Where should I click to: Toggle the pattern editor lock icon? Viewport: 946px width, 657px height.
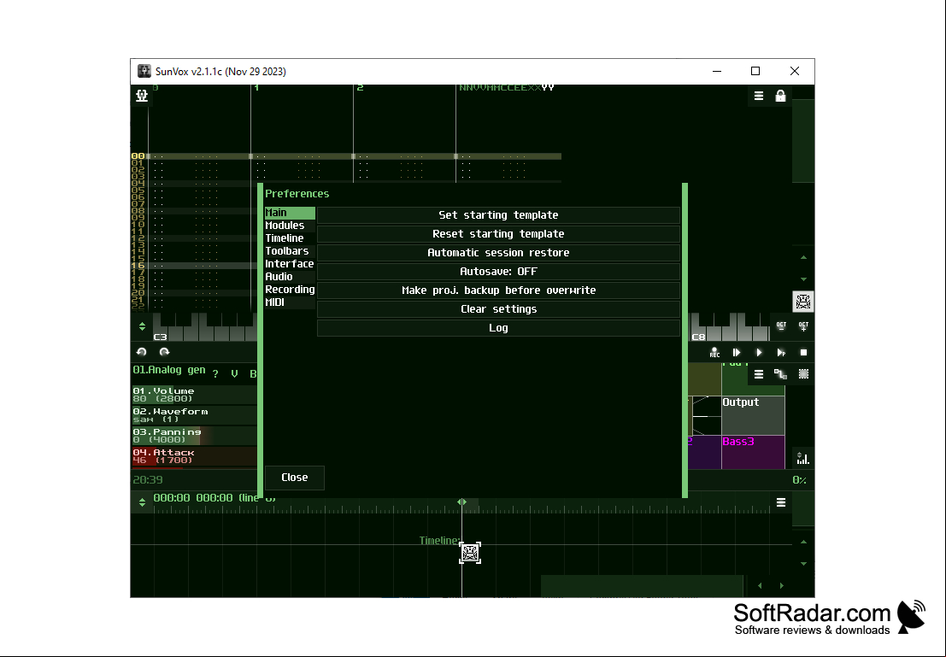pos(781,96)
